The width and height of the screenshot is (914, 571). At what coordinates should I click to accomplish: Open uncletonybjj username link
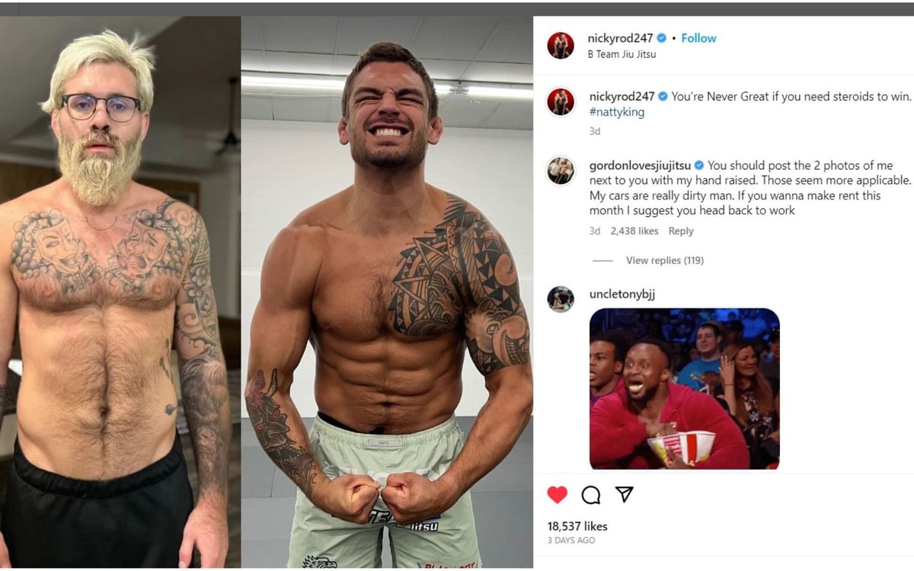click(622, 295)
